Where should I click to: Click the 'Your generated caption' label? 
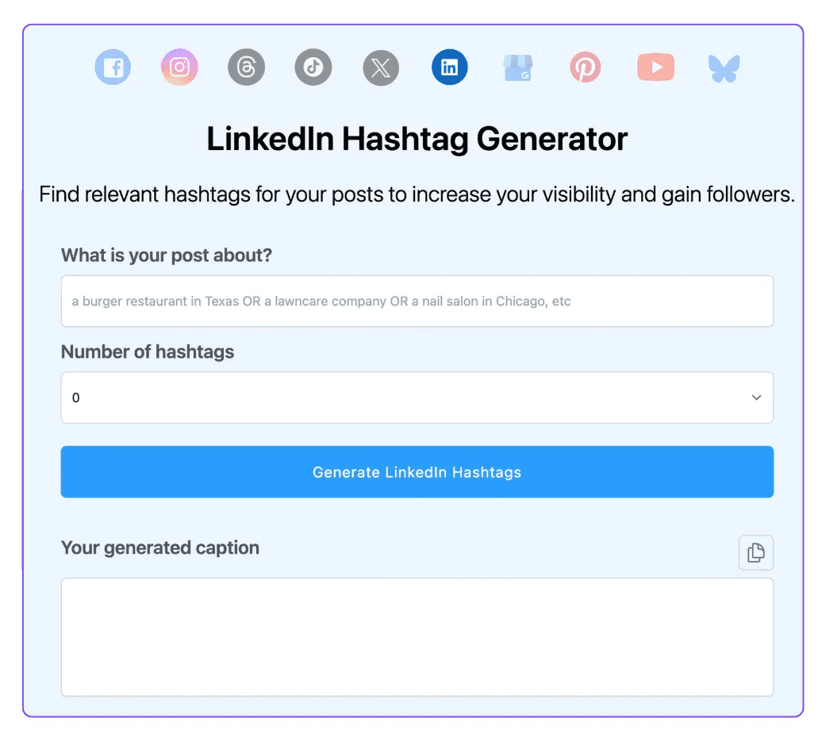[x=160, y=547]
